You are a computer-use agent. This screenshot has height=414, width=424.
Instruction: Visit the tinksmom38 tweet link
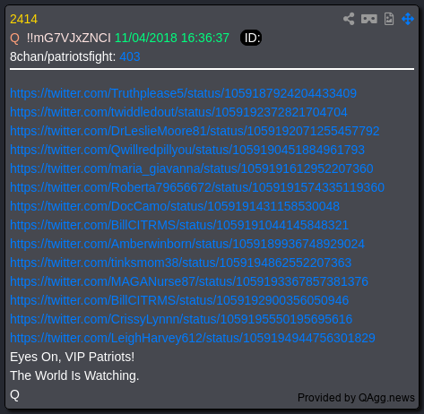pyautogui.click(x=181, y=263)
